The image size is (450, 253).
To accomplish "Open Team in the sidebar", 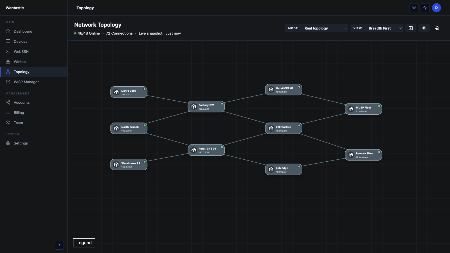I will (x=34, y=123).
